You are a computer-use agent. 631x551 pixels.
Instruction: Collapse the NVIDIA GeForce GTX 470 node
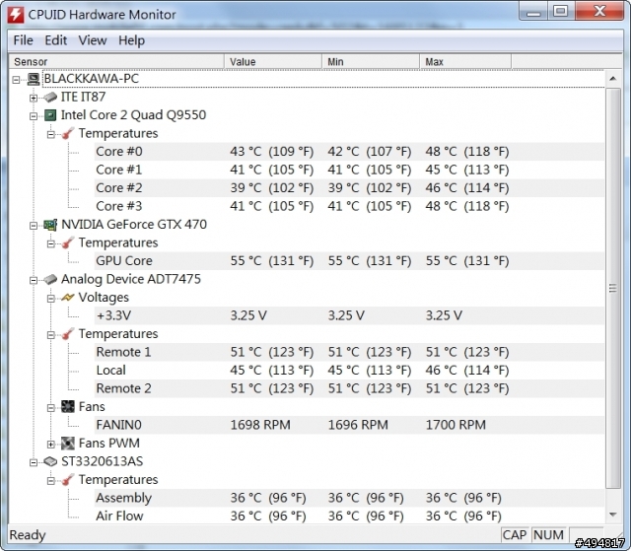[34, 226]
